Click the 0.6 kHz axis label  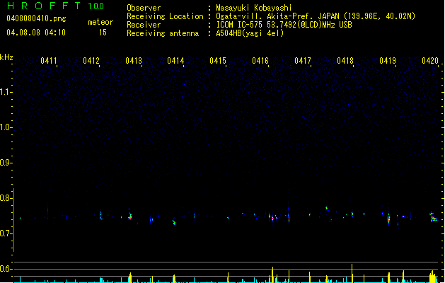coord(5,269)
